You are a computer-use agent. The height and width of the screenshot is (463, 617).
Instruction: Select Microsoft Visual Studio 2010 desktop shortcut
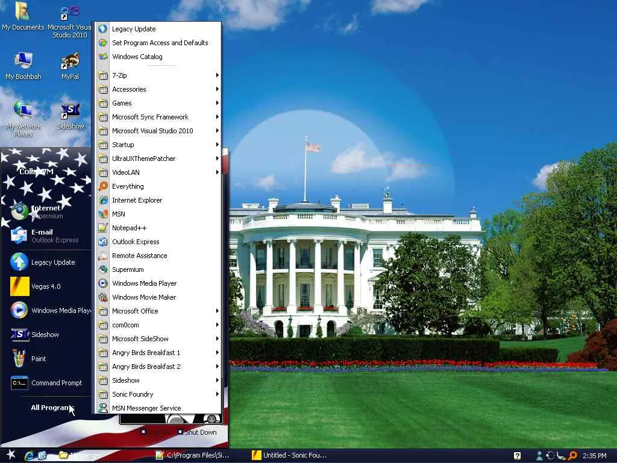tap(70, 21)
